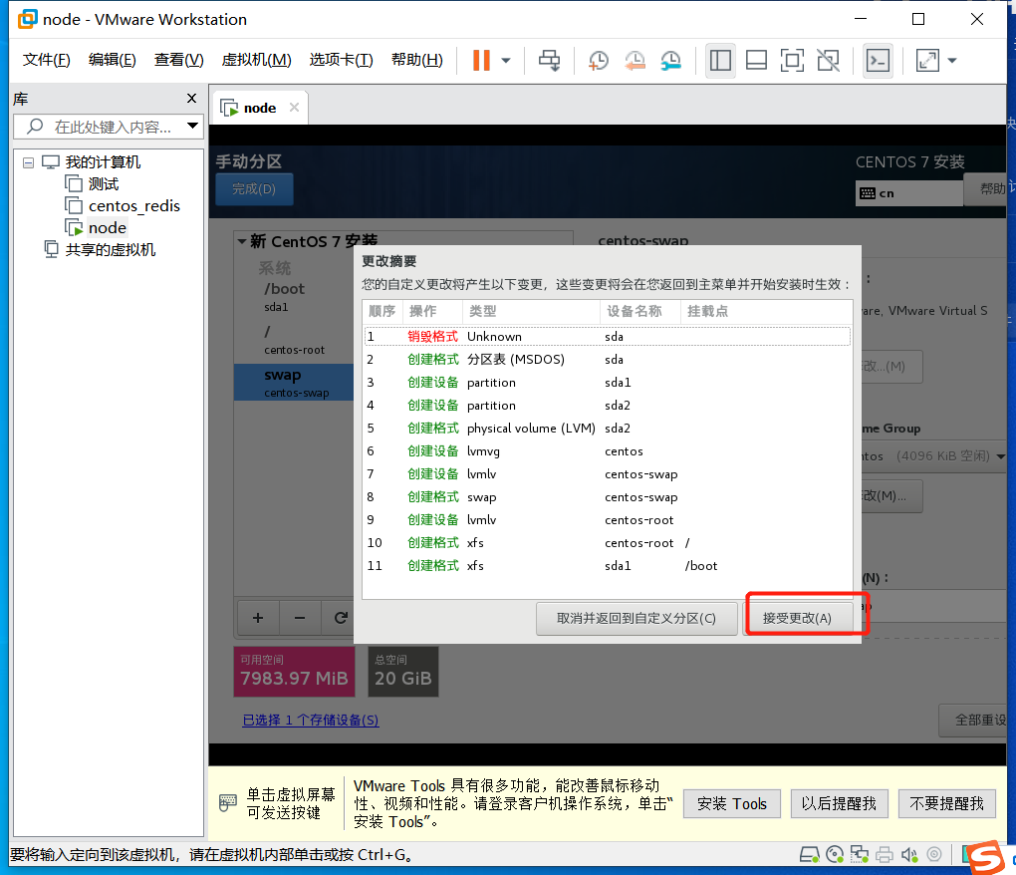Click the CD/DVD device icon in status bar
The image size is (1016, 875).
point(835,854)
